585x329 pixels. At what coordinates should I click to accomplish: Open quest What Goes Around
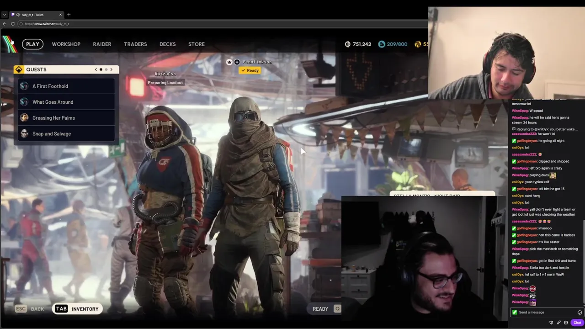click(x=66, y=102)
